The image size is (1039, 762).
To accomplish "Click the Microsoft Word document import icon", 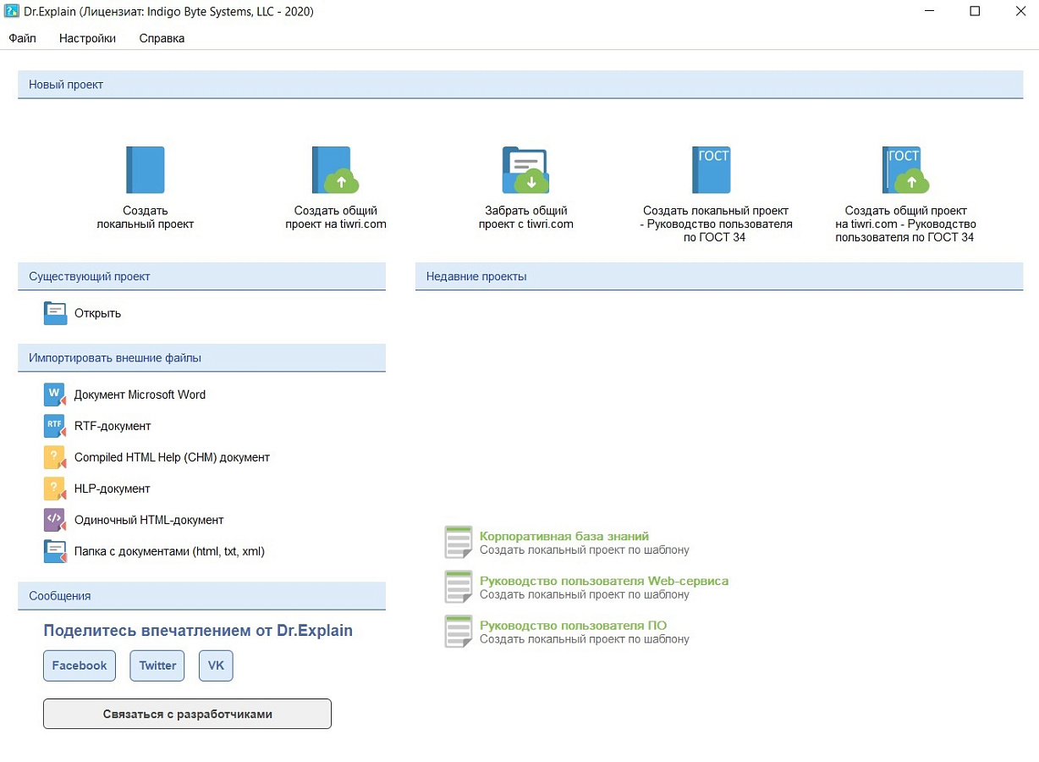I will pyautogui.click(x=55, y=395).
